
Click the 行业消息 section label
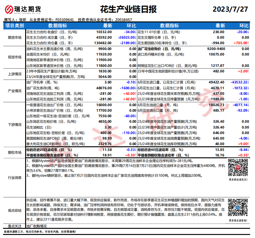click(14, 177)
